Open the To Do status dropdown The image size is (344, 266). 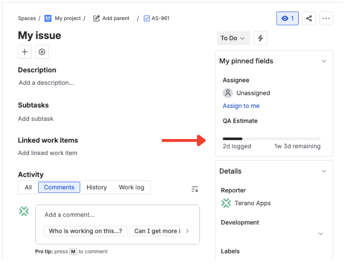233,38
